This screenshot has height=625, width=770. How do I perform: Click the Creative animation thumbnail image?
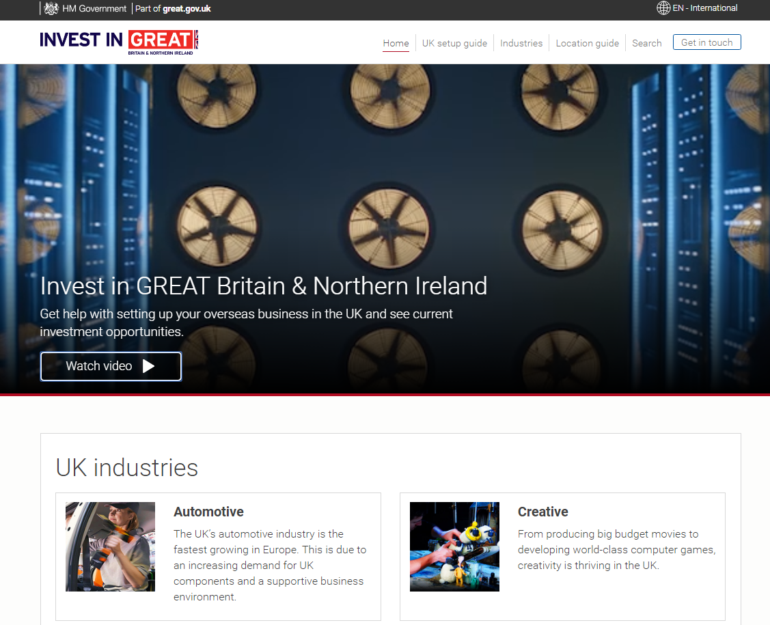tap(454, 546)
